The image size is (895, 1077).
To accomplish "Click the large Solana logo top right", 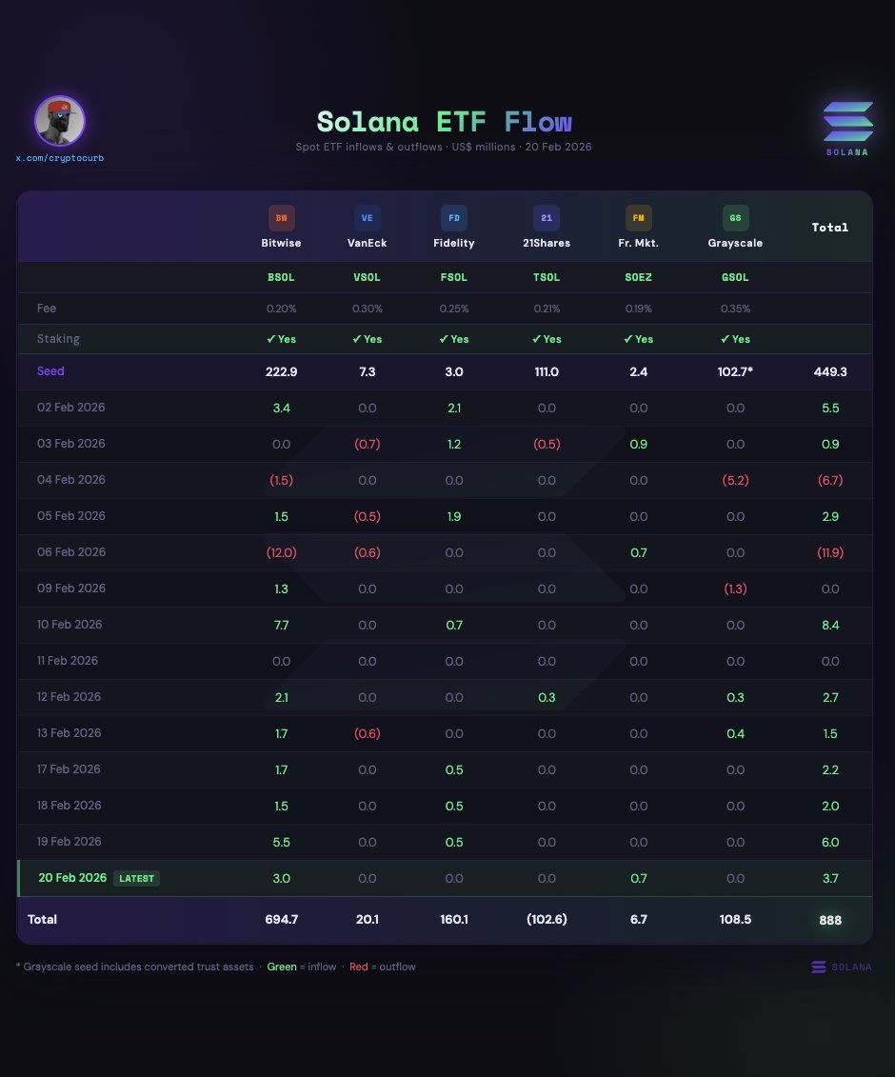I will click(846, 122).
